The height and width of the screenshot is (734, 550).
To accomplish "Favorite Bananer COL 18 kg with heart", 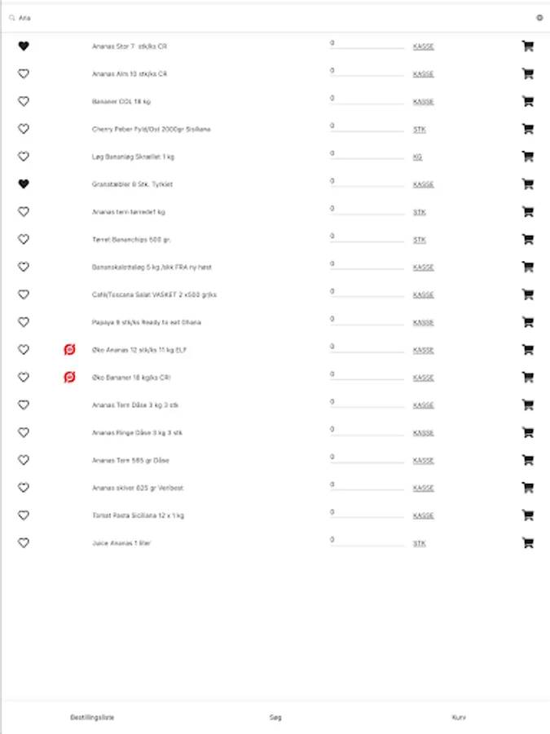I will point(24,102).
